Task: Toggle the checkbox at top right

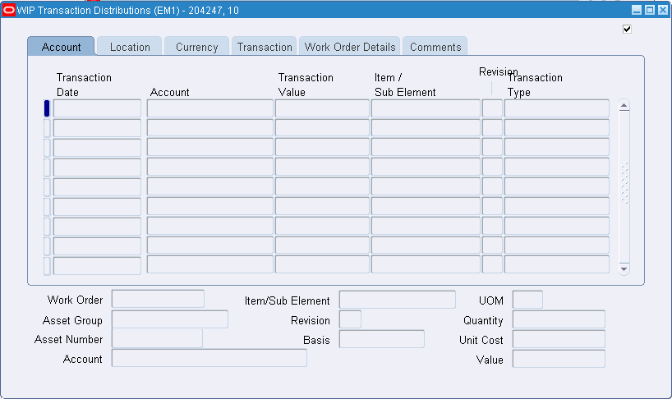Action: [627, 29]
